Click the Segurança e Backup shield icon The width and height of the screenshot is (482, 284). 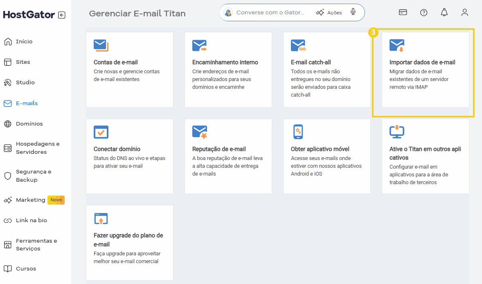8,176
